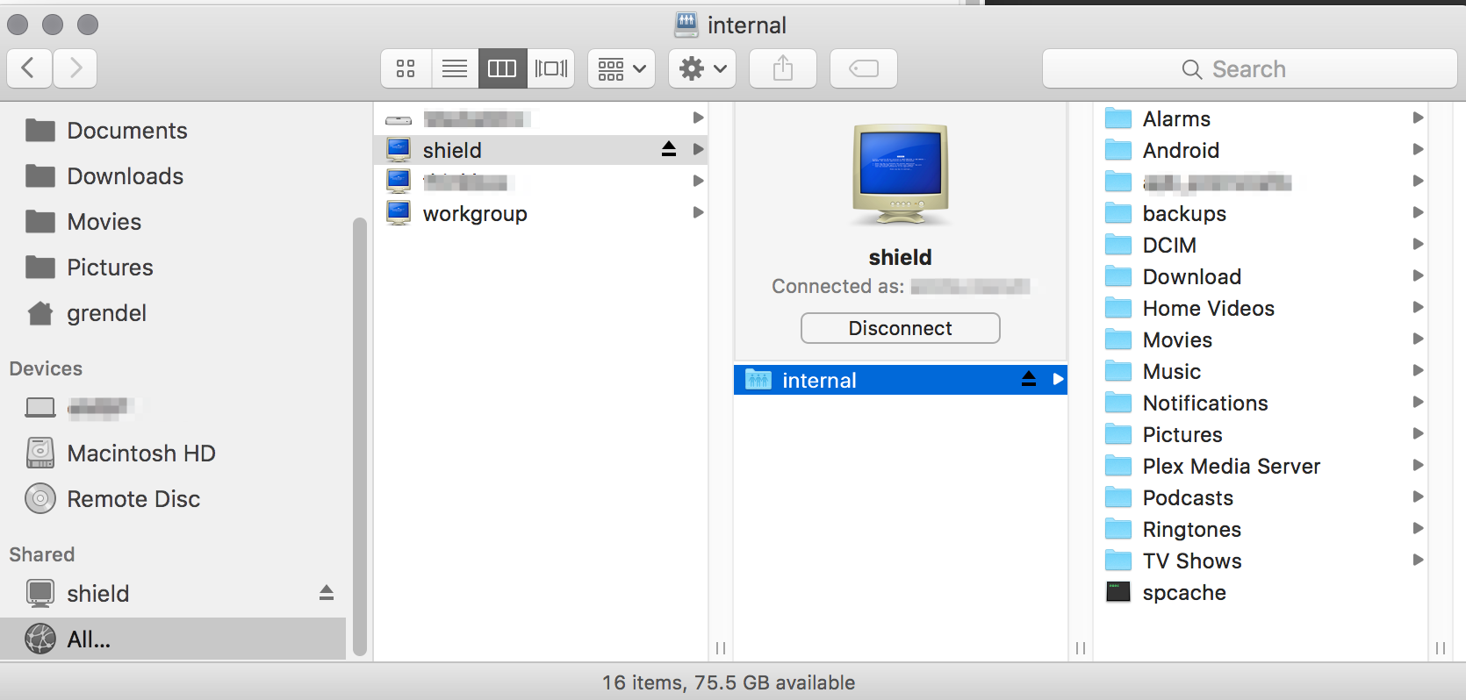Click the Share toolbar button

(783, 68)
